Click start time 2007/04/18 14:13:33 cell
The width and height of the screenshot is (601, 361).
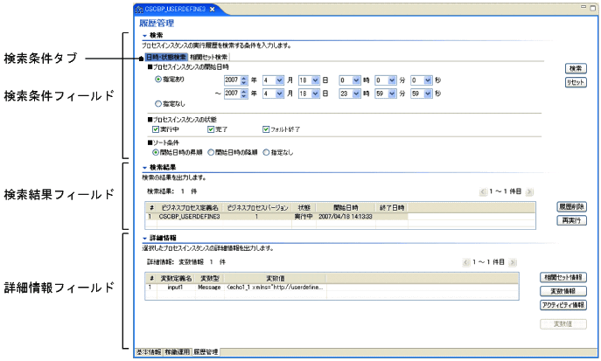point(346,217)
